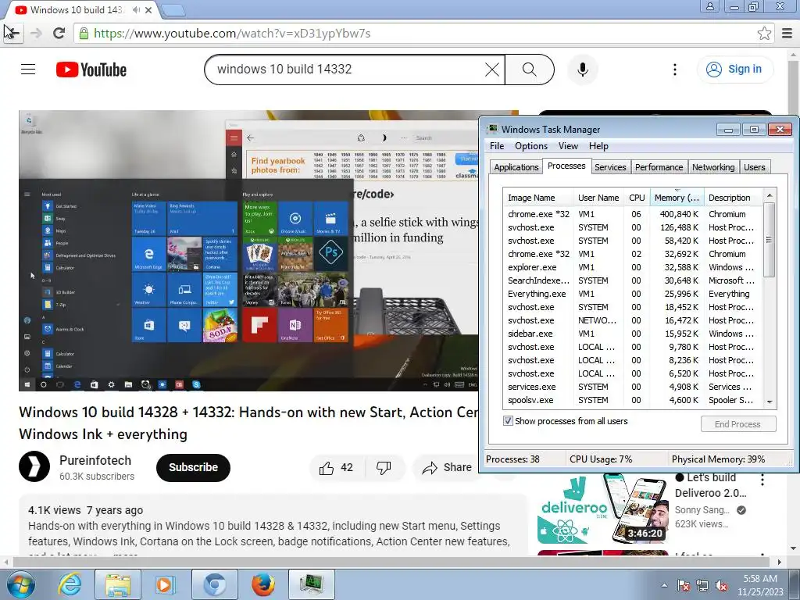Switch to the Users tab
Viewport: 800px width, 600px height.
coord(754,167)
